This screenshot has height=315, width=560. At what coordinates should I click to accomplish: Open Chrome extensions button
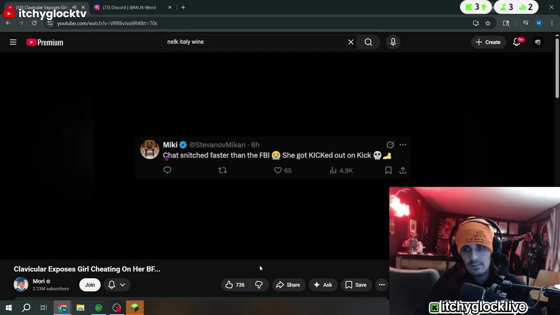pyautogui.click(x=506, y=23)
